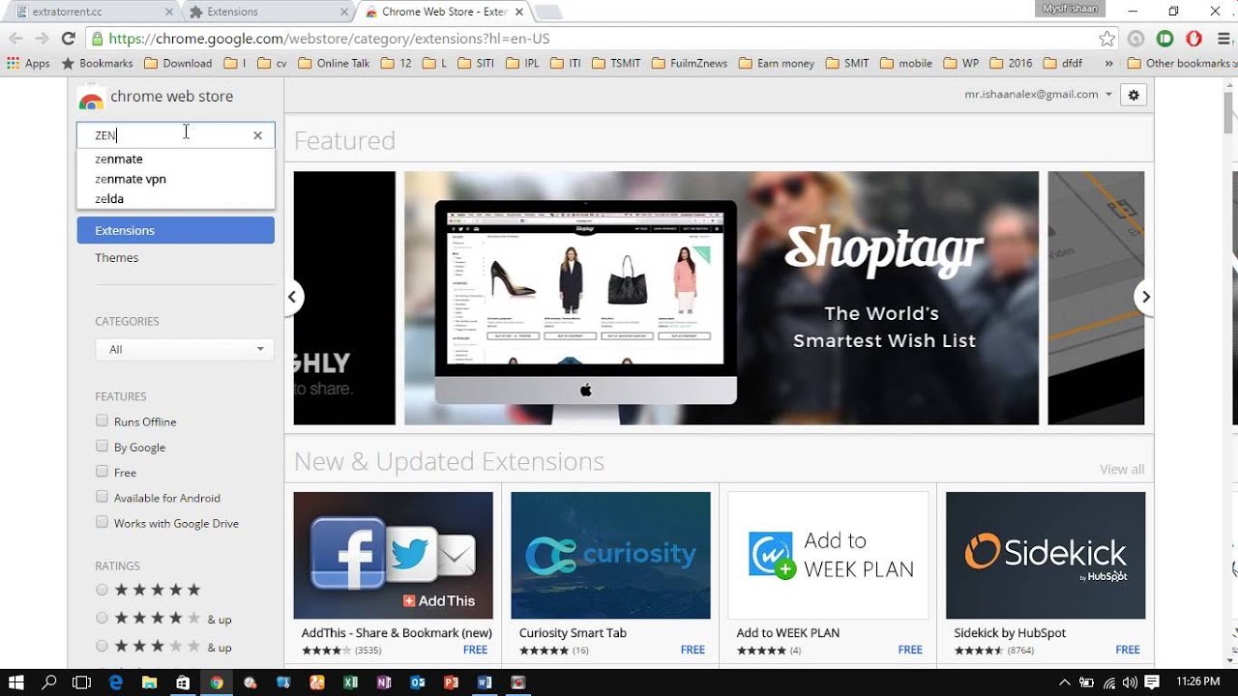1238x696 pixels.
Task: Open the Apps shortcut in the bookmarks bar
Action: pyautogui.click(x=28, y=63)
